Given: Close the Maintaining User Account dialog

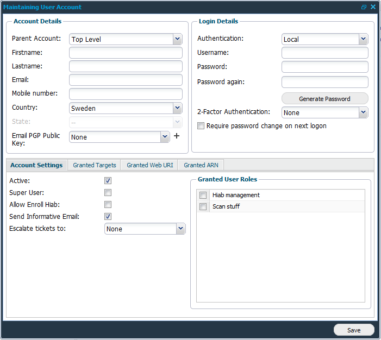Looking at the screenshot, I should pos(373,7).
